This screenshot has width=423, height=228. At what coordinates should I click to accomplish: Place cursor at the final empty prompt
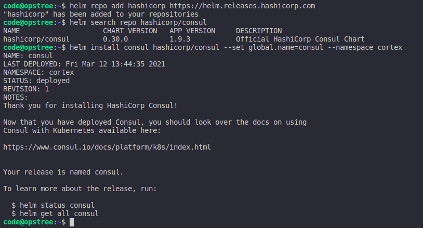pos(72,222)
